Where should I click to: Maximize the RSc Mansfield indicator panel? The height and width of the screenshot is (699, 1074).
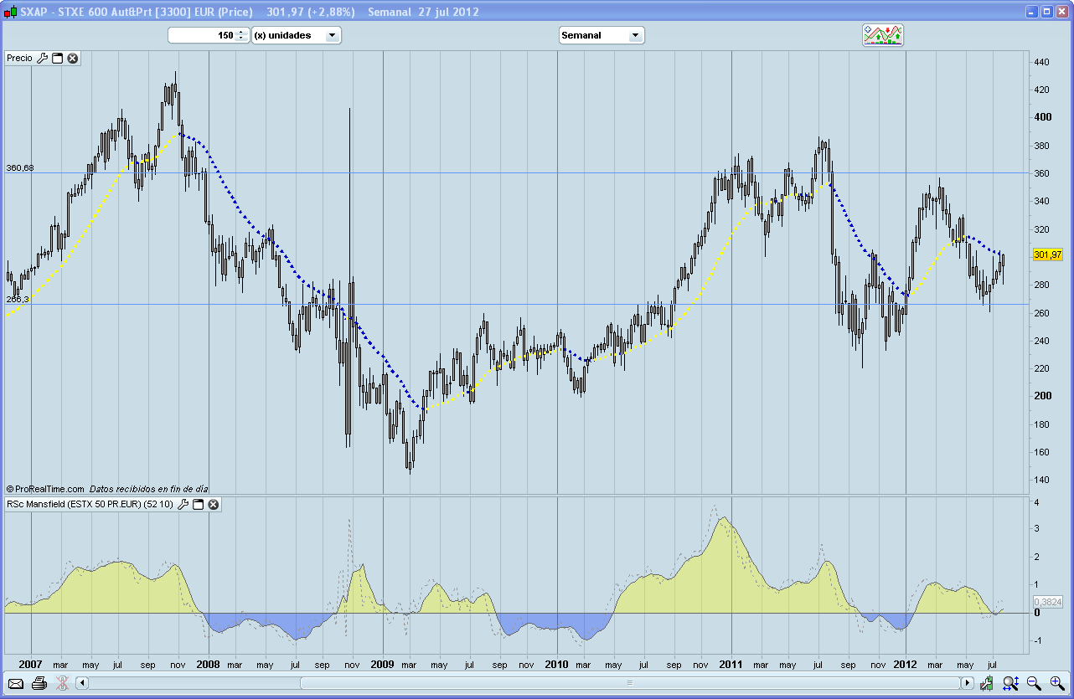199,504
